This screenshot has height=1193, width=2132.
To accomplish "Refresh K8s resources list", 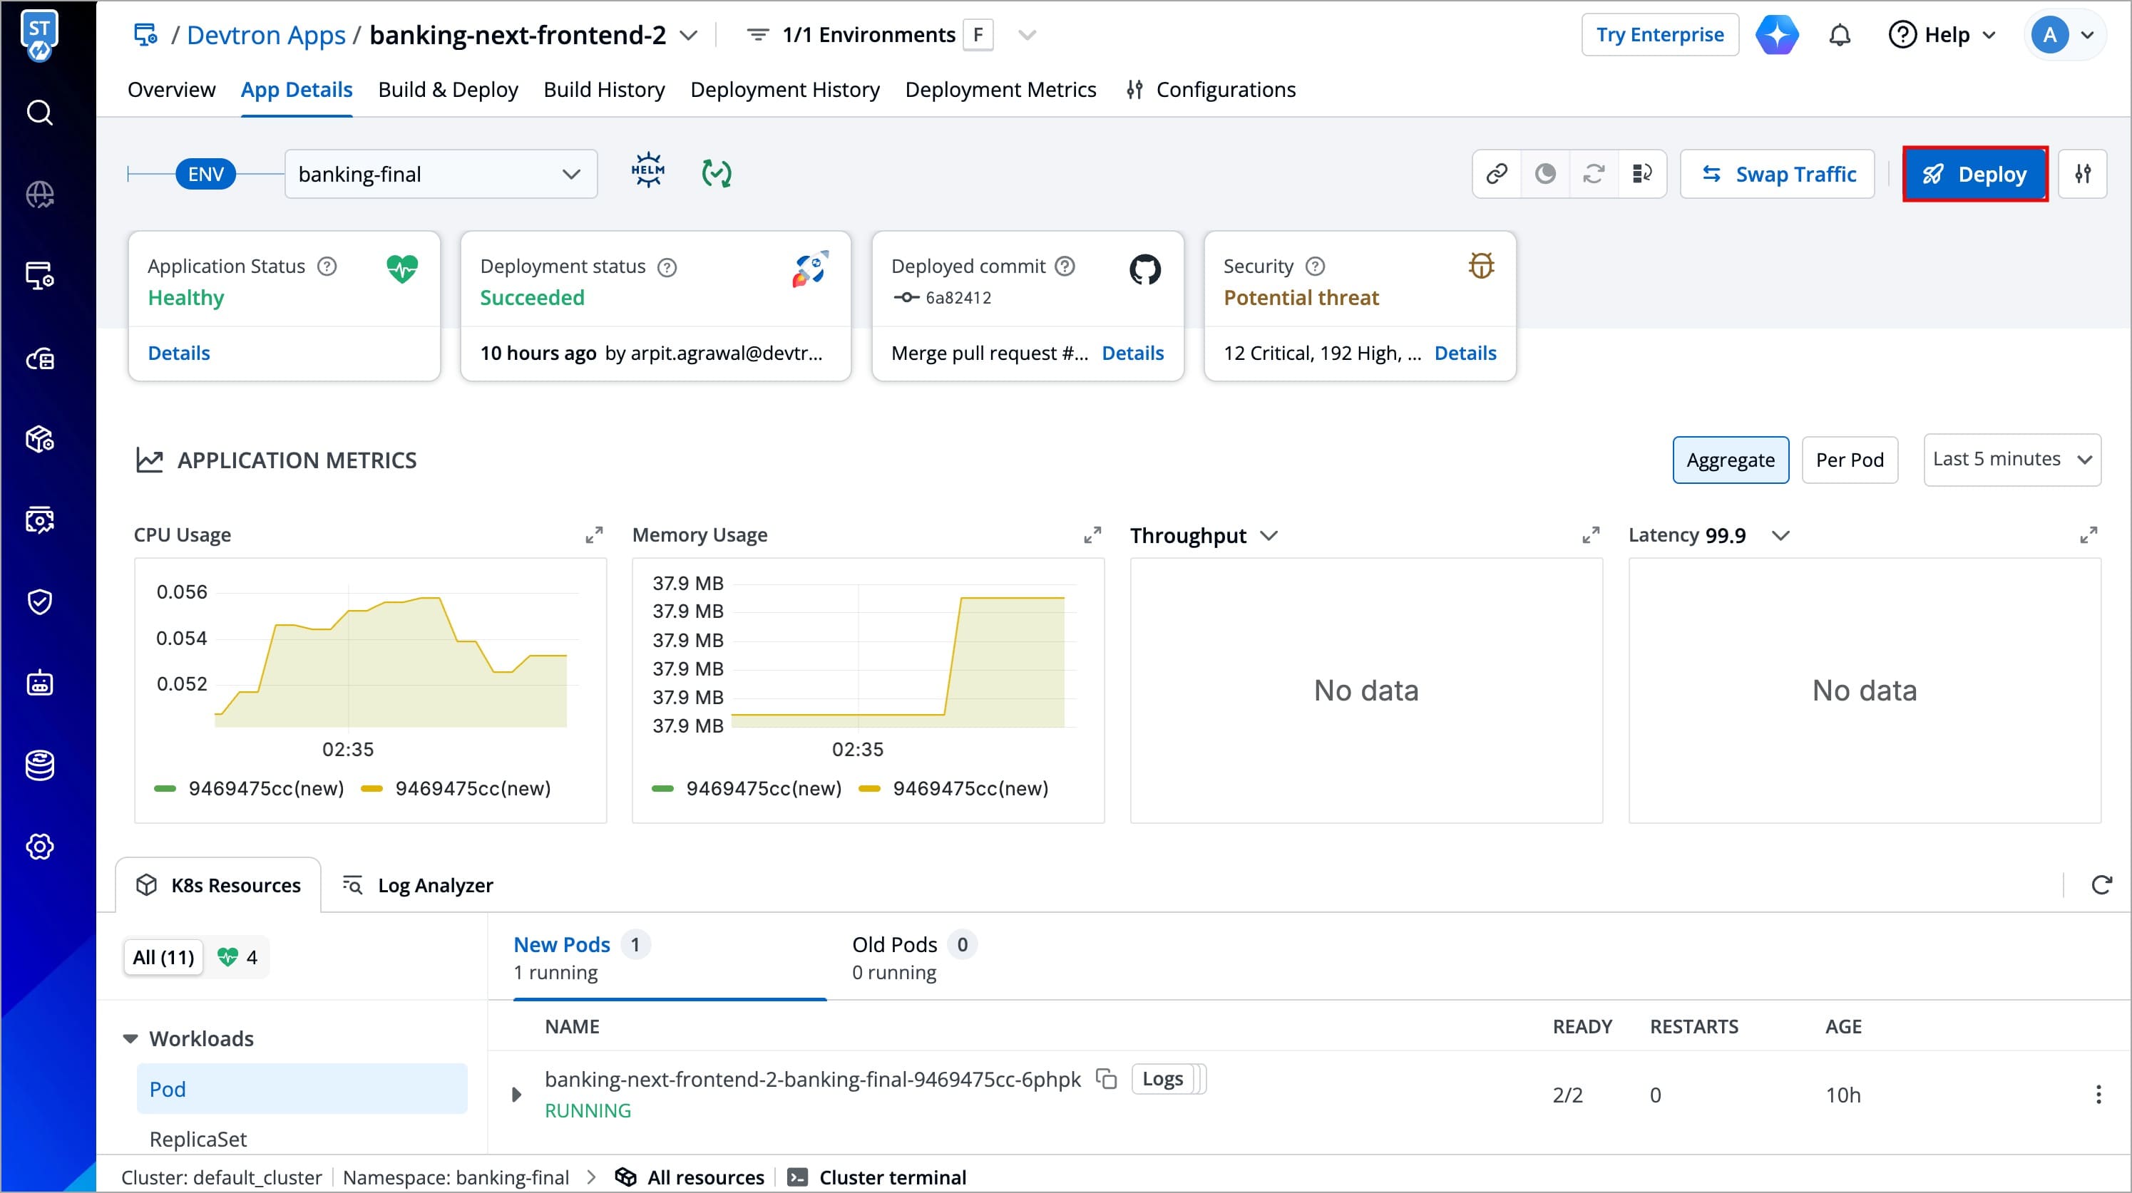I will coord(2101,884).
